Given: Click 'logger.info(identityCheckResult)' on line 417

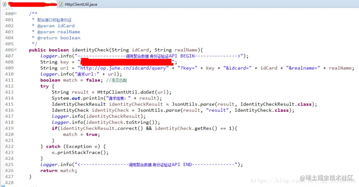Looking at the screenshot, I should (x=97, y=116).
